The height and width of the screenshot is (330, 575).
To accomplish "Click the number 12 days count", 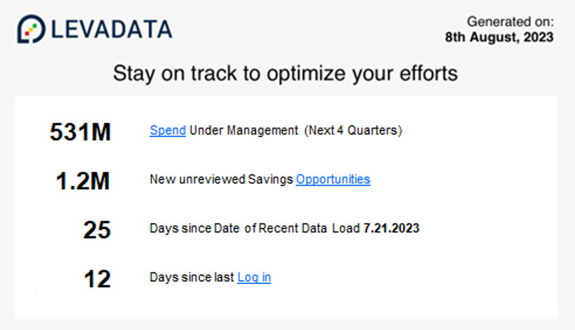I will [97, 279].
